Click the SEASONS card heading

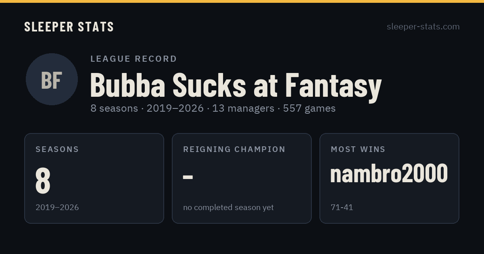click(x=57, y=149)
